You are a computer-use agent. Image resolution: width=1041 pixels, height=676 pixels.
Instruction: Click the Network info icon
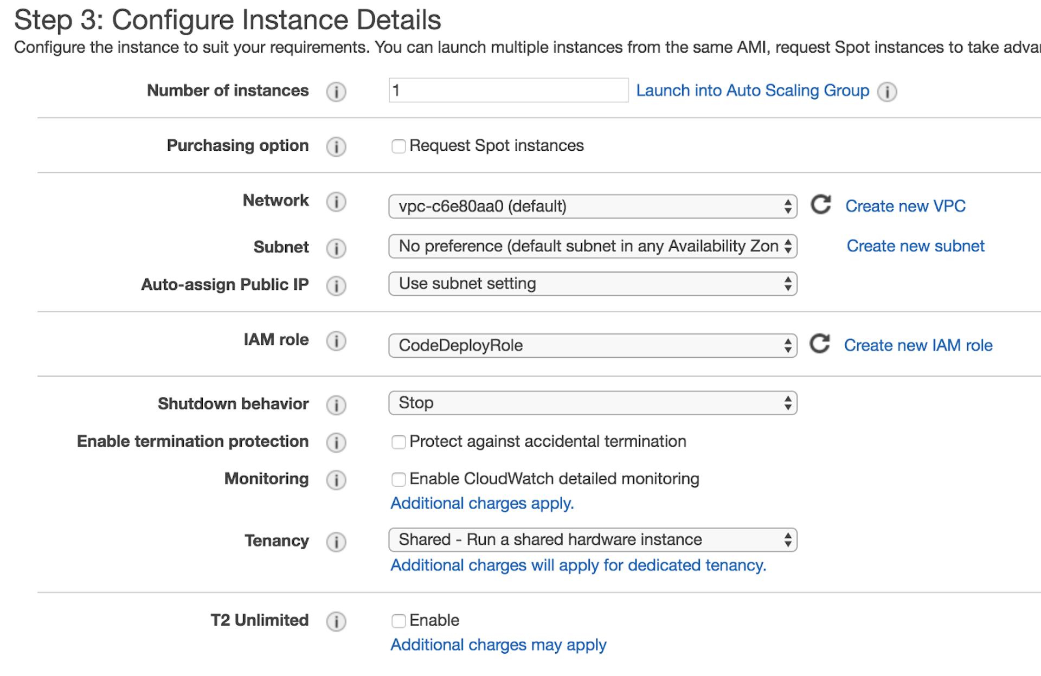coord(336,202)
